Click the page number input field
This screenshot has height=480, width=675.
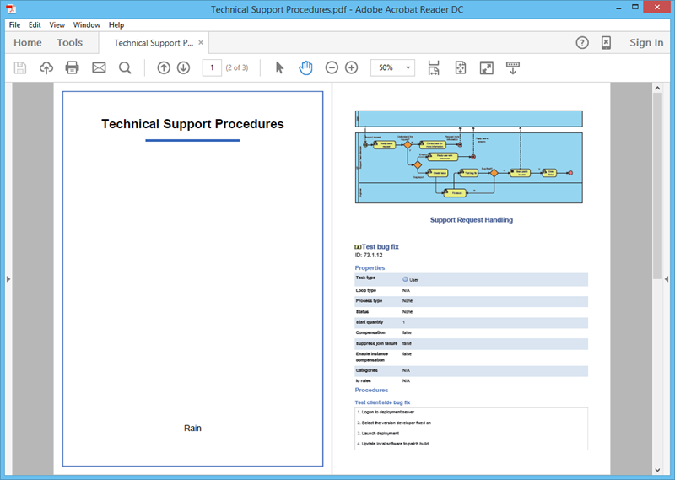point(212,67)
